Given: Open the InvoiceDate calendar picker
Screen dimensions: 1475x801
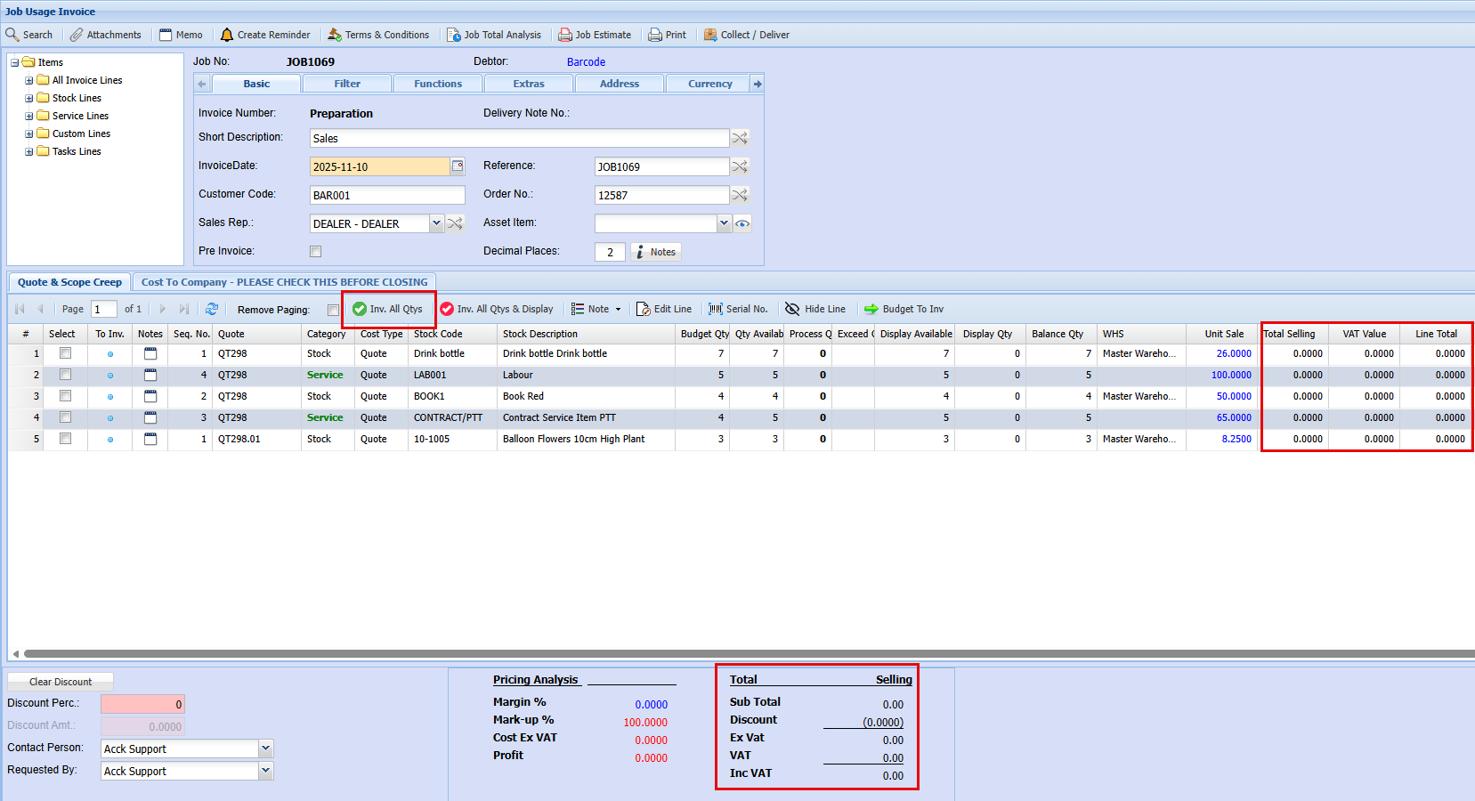Looking at the screenshot, I should (x=458, y=166).
